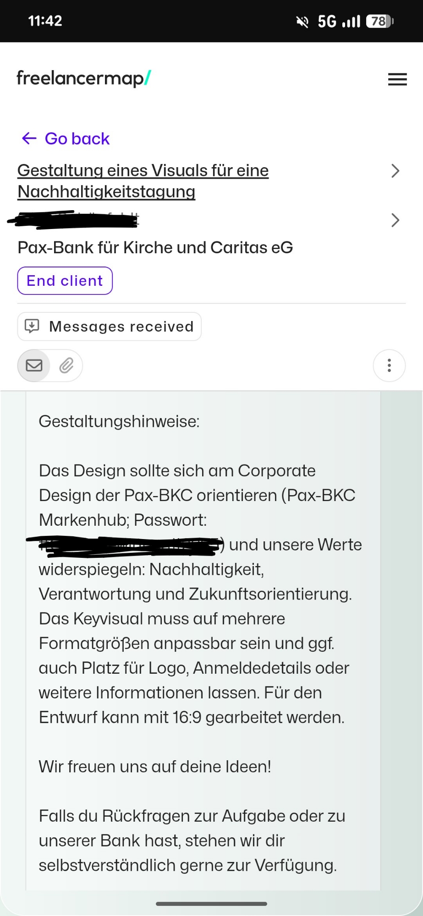Click the inbox icon in Messages received

[x=32, y=326]
